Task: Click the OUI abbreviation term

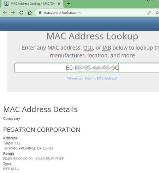Action: coord(88,48)
